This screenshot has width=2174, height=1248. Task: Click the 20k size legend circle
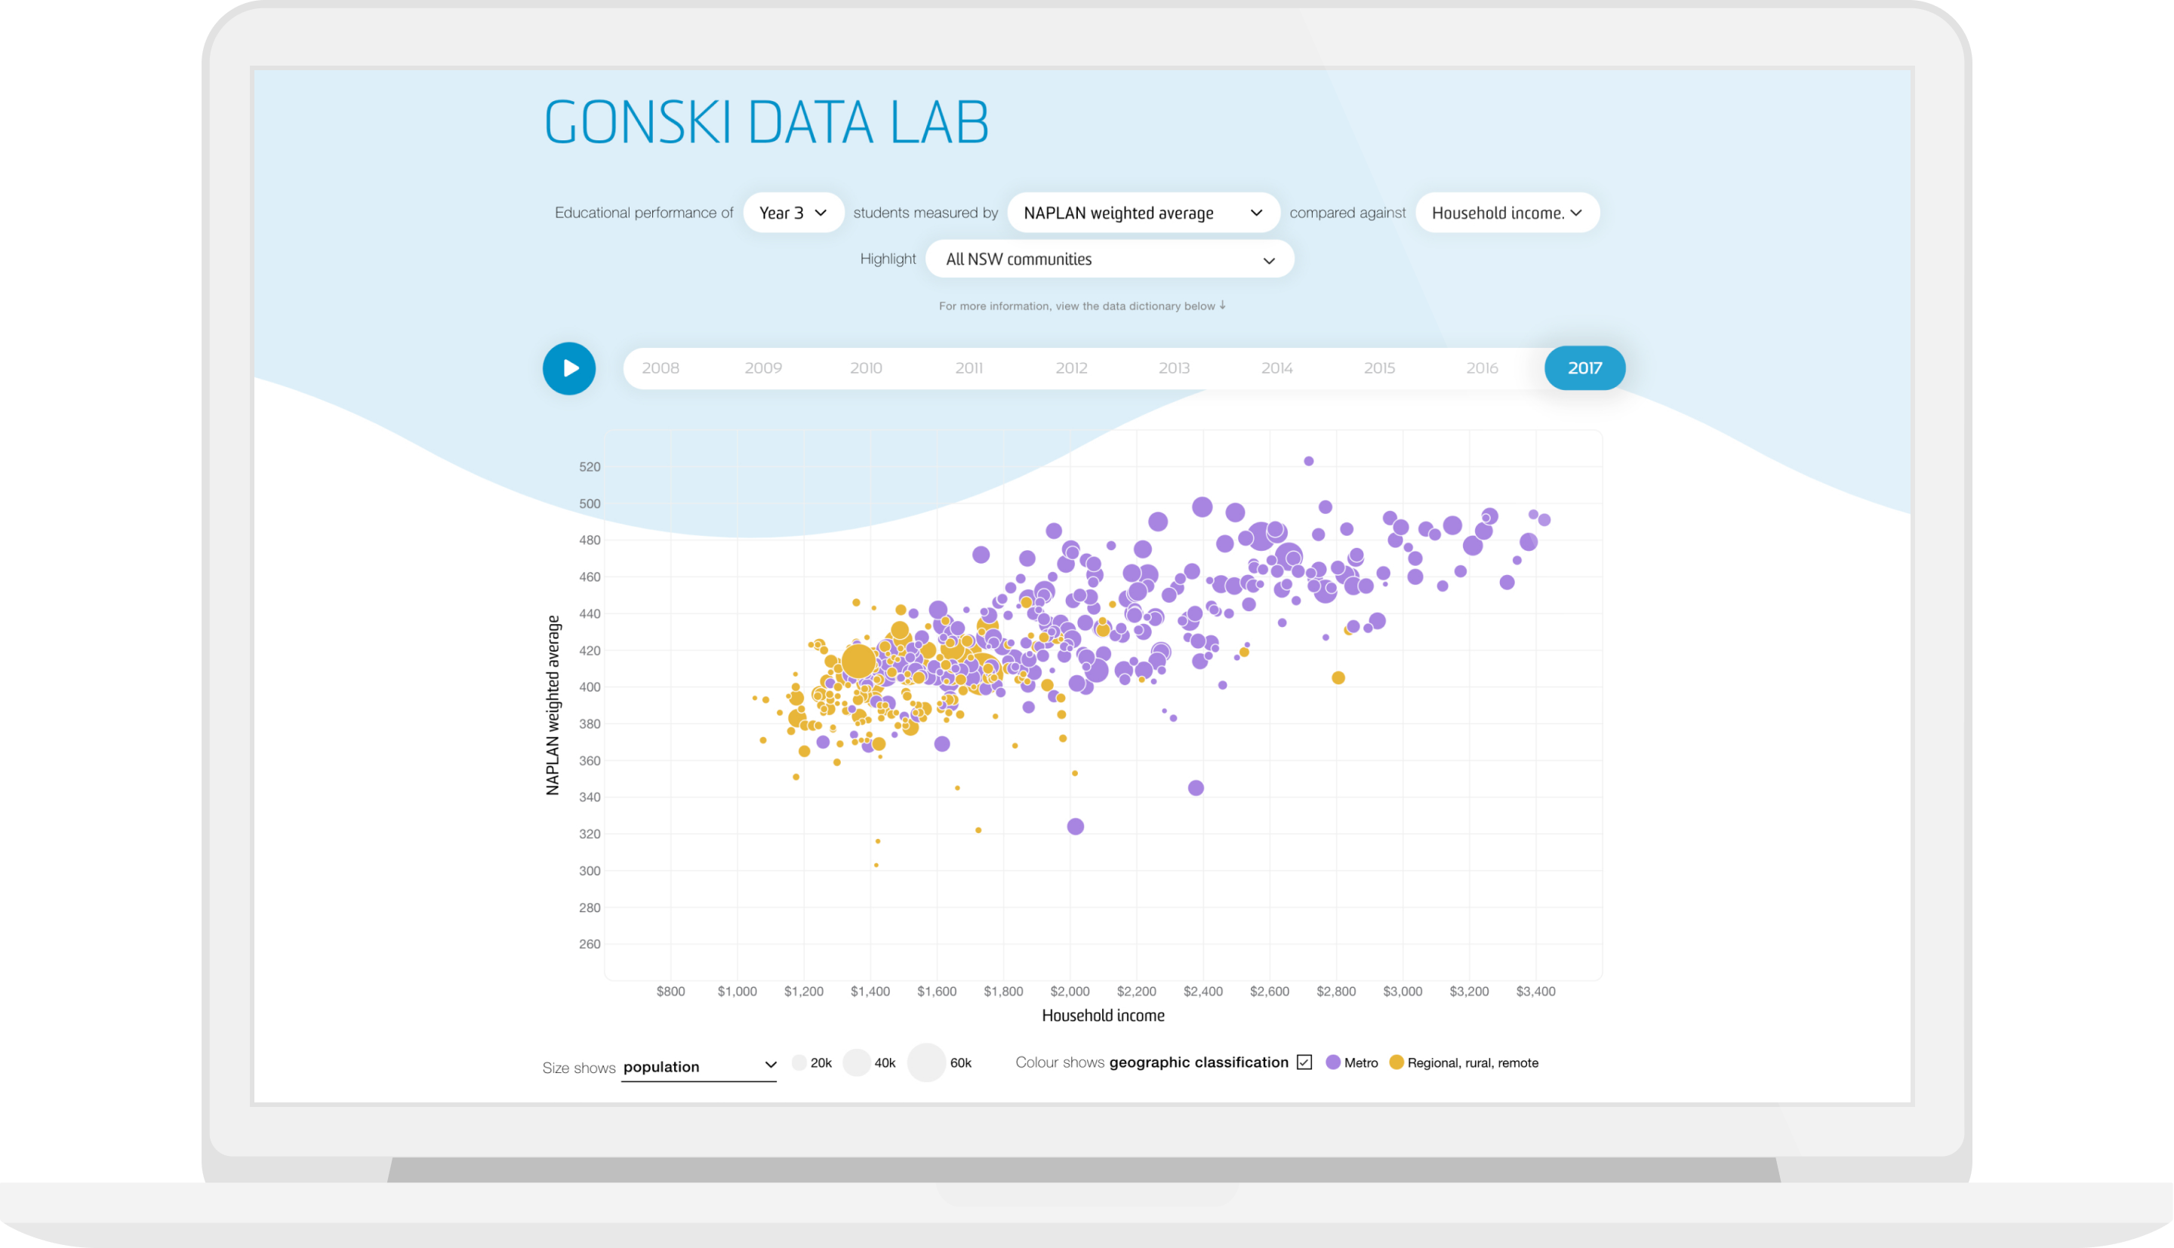(x=799, y=1063)
